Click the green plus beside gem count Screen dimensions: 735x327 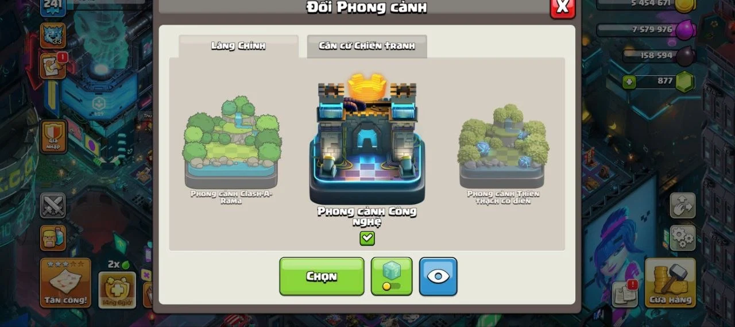coord(629,82)
